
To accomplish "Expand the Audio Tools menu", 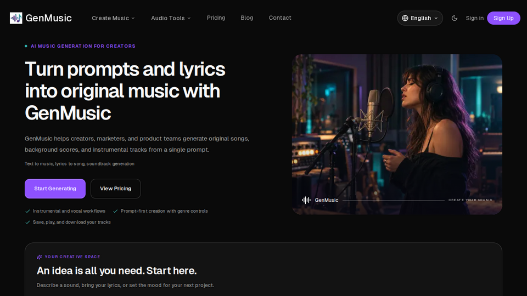I will [171, 18].
